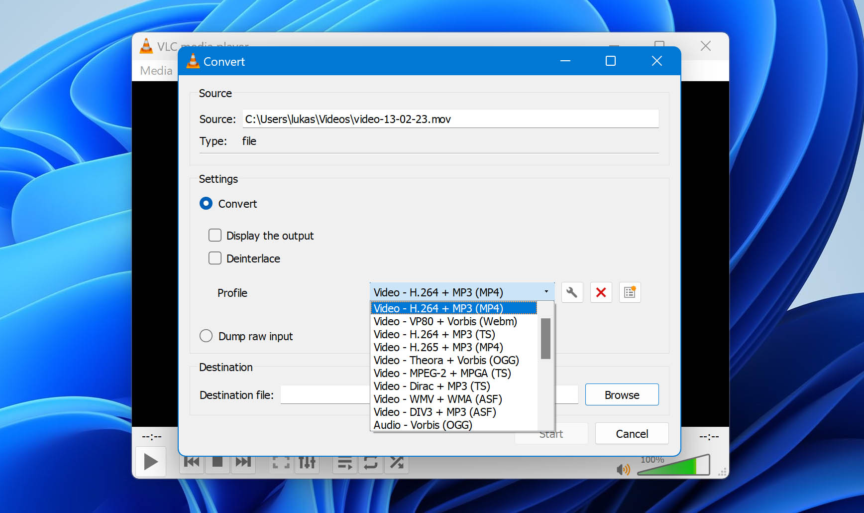
Task: Click the Play button in VLC window
Action: 151,462
